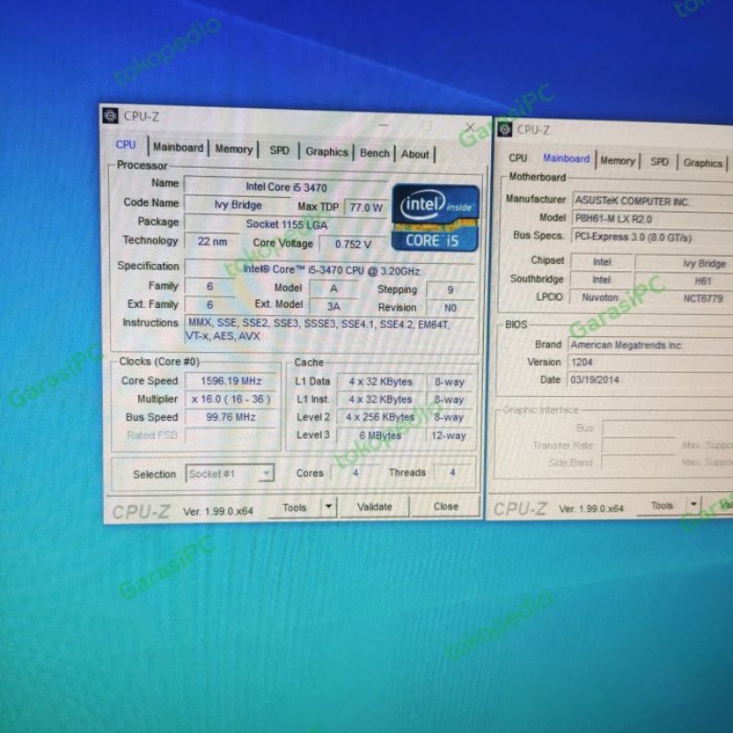Click the Validate button in left window

click(375, 507)
